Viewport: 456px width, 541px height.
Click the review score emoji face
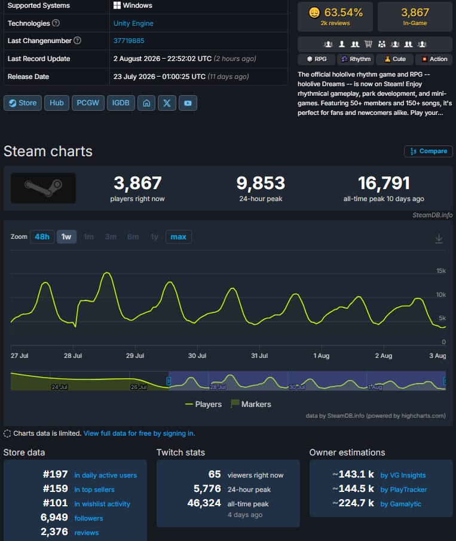pos(314,13)
